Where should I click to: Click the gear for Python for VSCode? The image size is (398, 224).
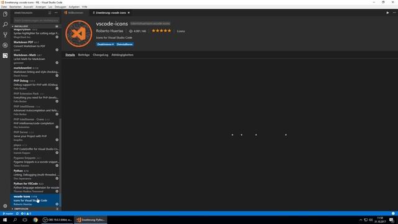57,191
